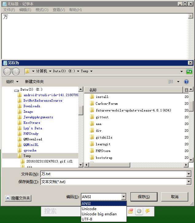Select the JavaAppArguments folder in tree
The width and height of the screenshot is (195, 223).
coord(38,117)
